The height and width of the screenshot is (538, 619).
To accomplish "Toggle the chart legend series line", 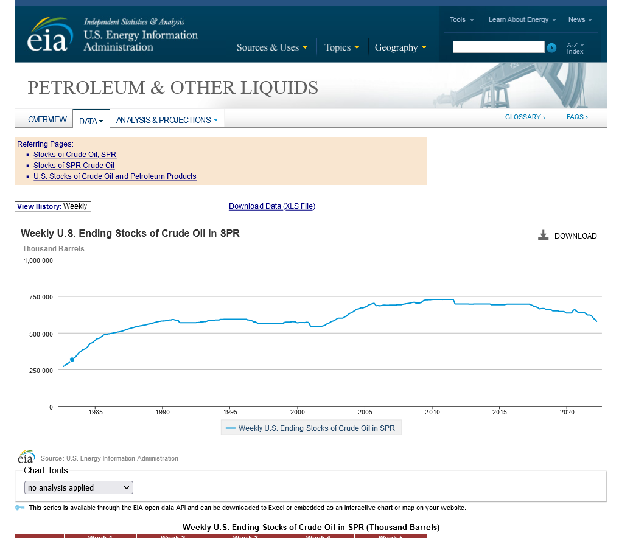I will (x=310, y=428).
